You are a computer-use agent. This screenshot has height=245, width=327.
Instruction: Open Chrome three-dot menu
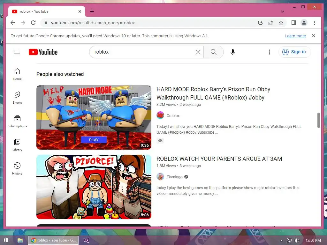[x=314, y=23]
